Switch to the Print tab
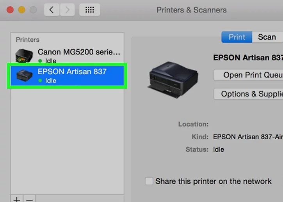Viewport: 283px width, 202px height. click(237, 37)
